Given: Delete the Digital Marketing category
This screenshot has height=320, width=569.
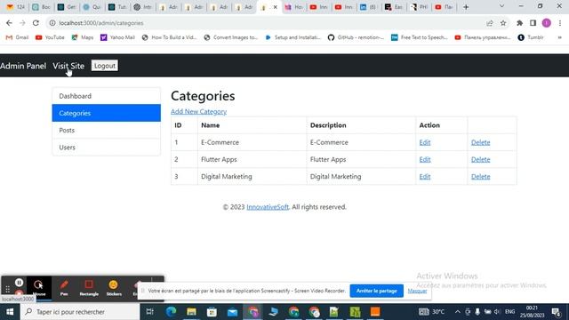Looking at the screenshot, I should [480, 176].
